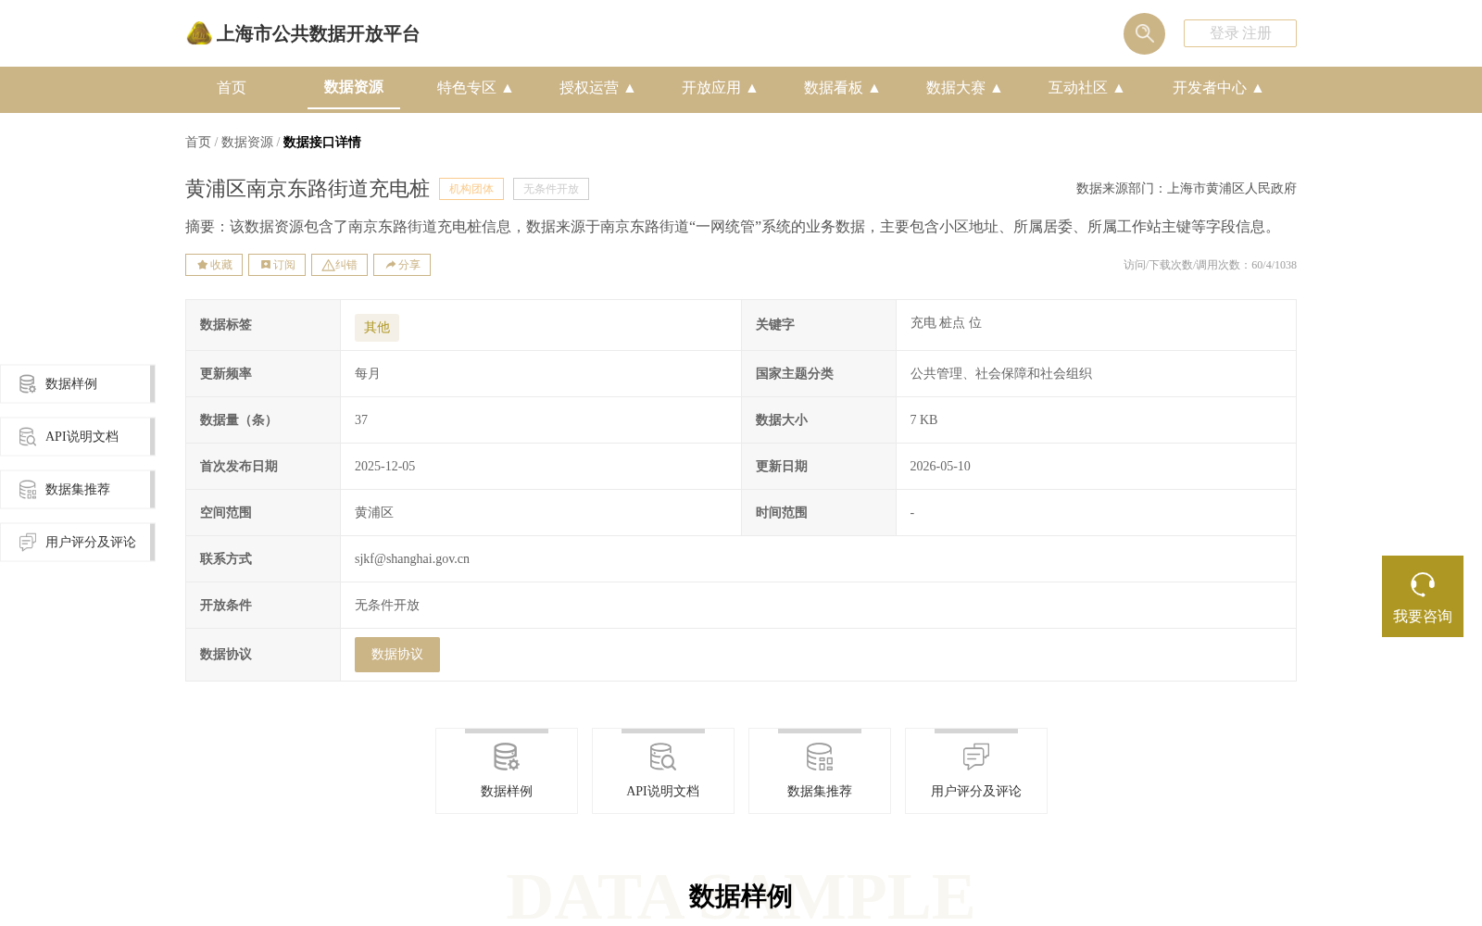Expand the 授权运营 menu
This screenshot has height=926, width=1482.
(x=597, y=88)
